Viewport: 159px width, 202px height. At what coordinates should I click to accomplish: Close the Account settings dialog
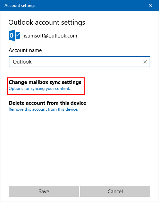pyautogui.click(x=151, y=6)
